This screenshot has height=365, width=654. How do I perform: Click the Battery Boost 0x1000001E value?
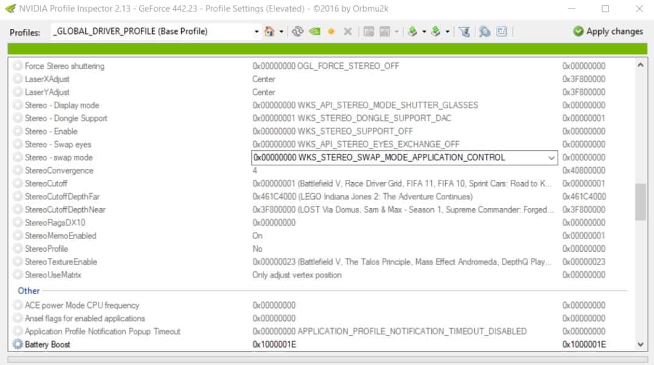point(274,344)
